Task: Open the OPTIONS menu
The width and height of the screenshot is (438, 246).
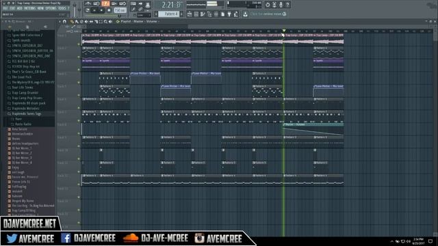Action: (x=51, y=9)
